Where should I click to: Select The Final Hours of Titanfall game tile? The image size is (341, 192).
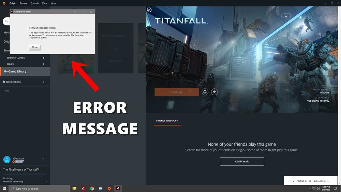pyautogui.click(x=116, y=48)
